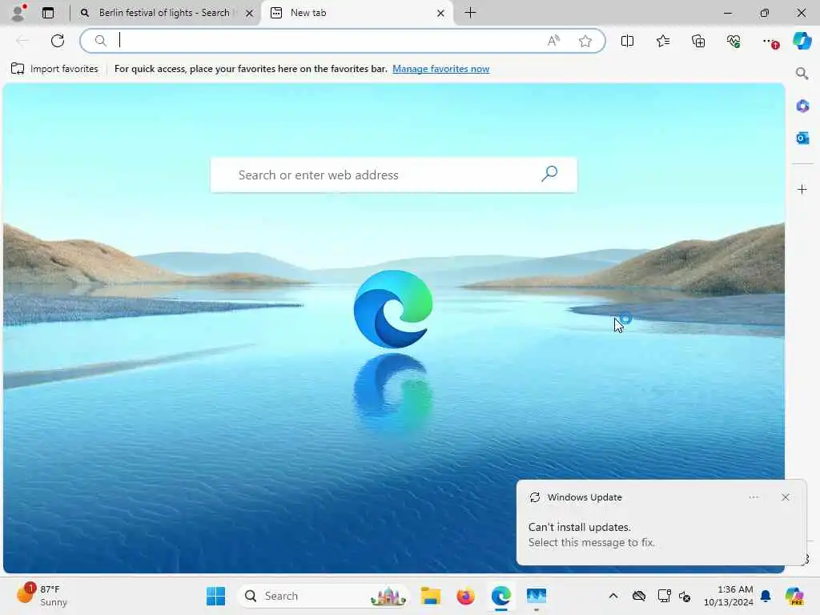The image size is (820, 615).
Task: Open Collections panel
Action: click(698, 41)
